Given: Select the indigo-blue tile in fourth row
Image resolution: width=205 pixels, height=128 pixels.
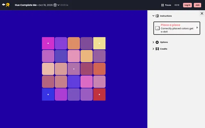Looking at the screenshot, I should pos(74,82).
